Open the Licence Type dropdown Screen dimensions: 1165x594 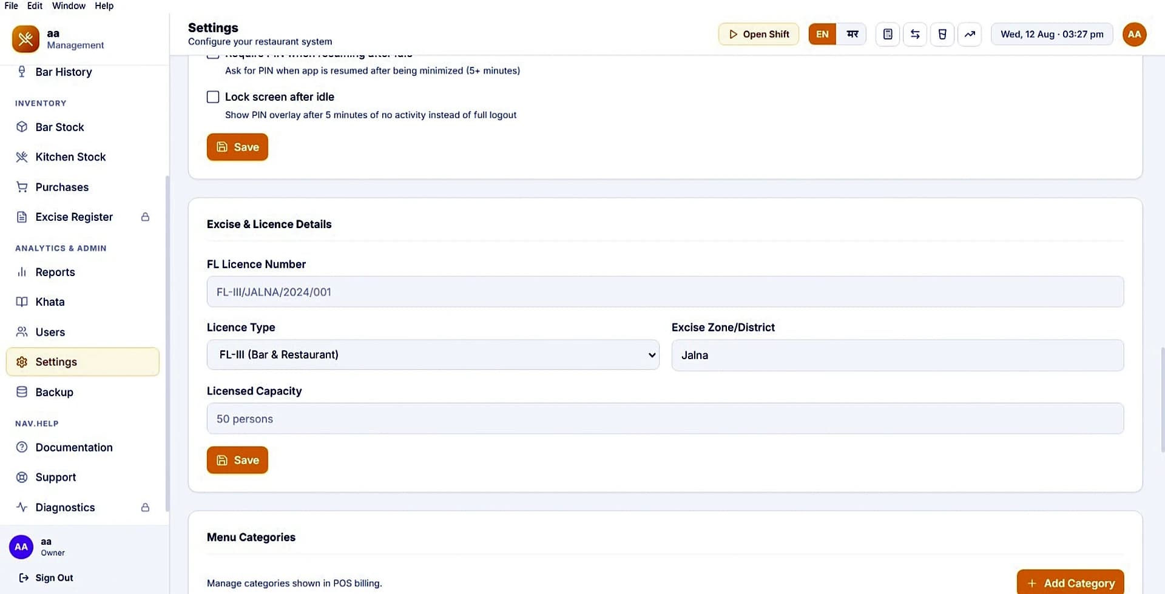433,355
